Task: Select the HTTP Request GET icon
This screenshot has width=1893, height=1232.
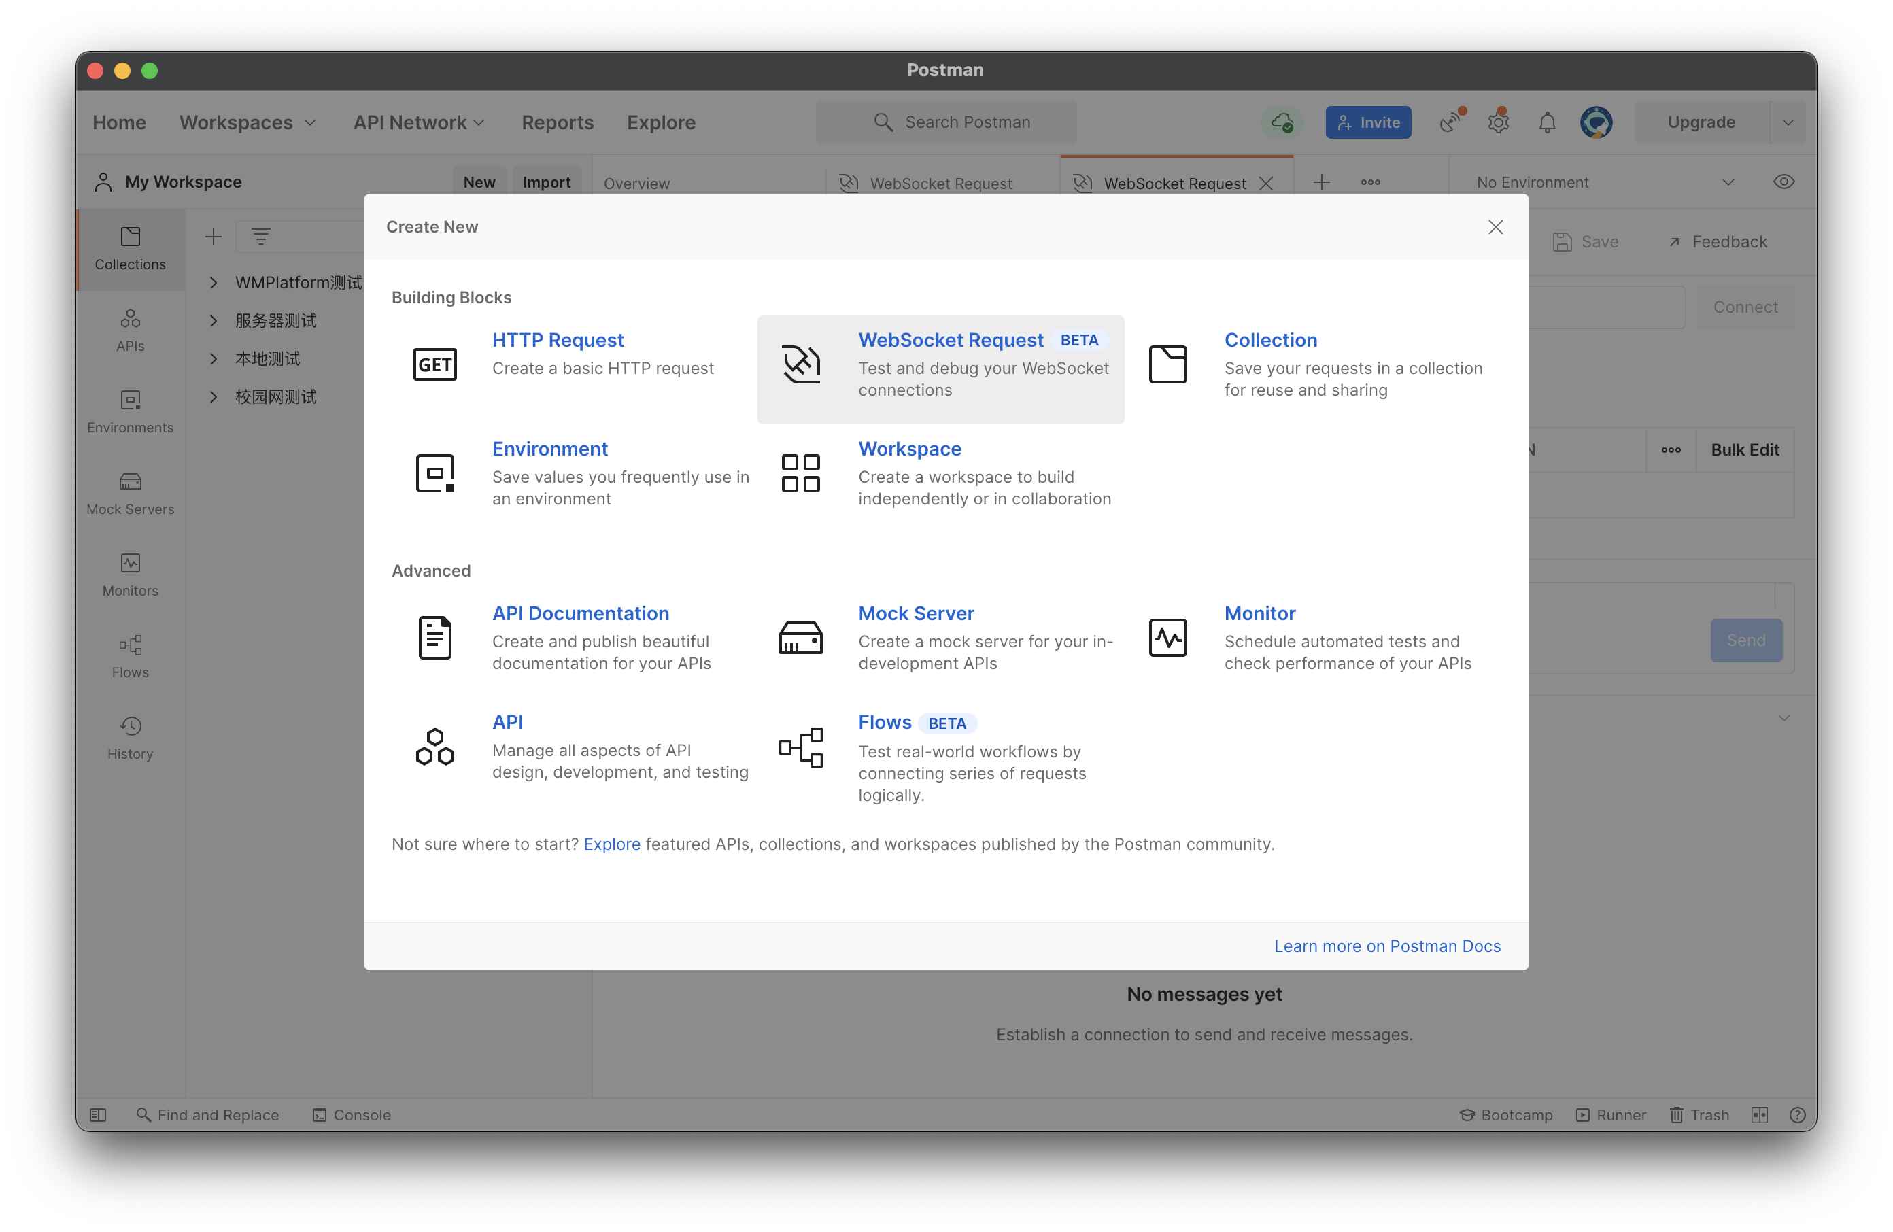Action: point(434,364)
